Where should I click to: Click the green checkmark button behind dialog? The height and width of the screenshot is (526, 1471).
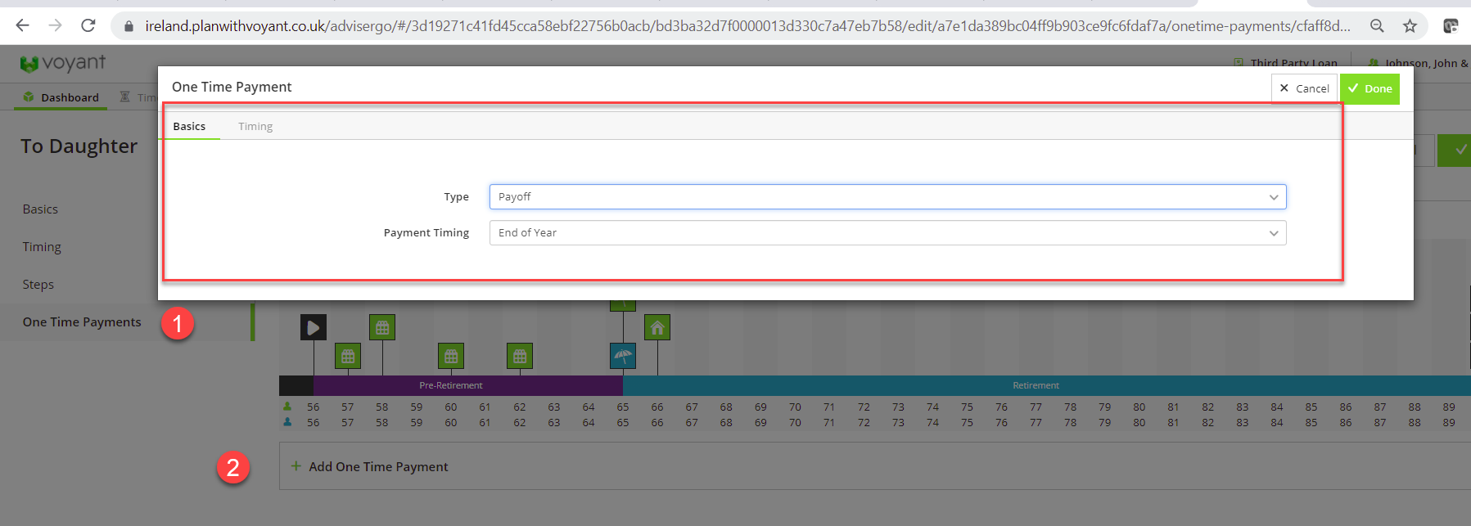tap(1455, 151)
